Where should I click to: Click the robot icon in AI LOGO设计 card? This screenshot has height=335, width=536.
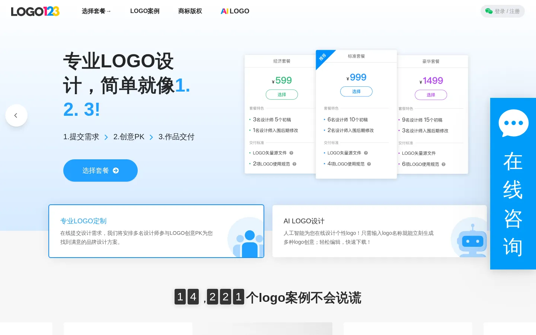(x=472, y=240)
